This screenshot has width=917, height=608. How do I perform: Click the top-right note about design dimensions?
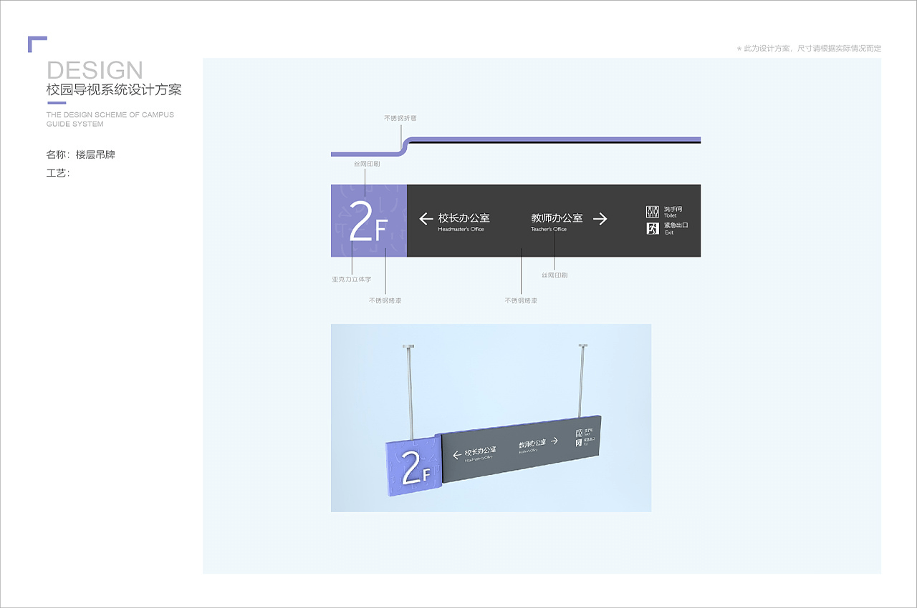(809, 49)
